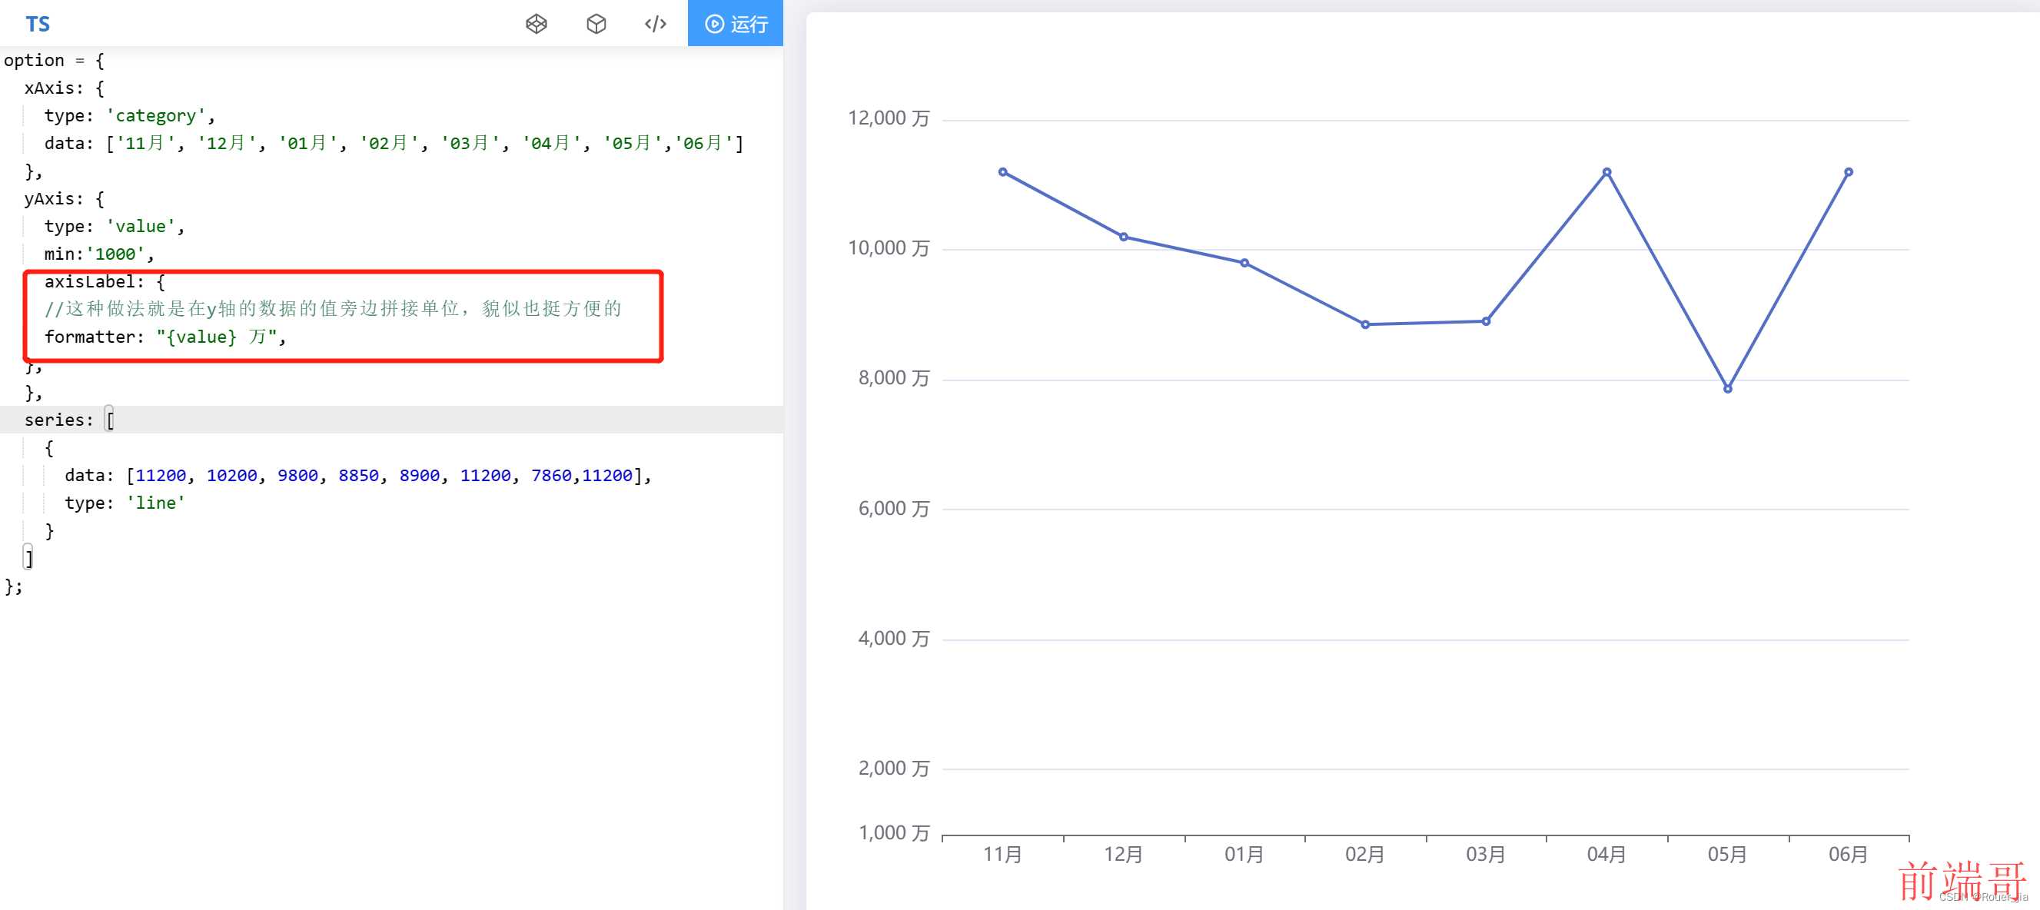Image resolution: width=2040 pixels, height=910 pixels.
Task: Open the CodePen export icon
Action: (536, 24)
